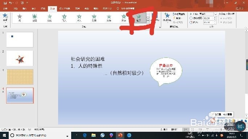Click the Windows taskbar search box

(40, 135)
